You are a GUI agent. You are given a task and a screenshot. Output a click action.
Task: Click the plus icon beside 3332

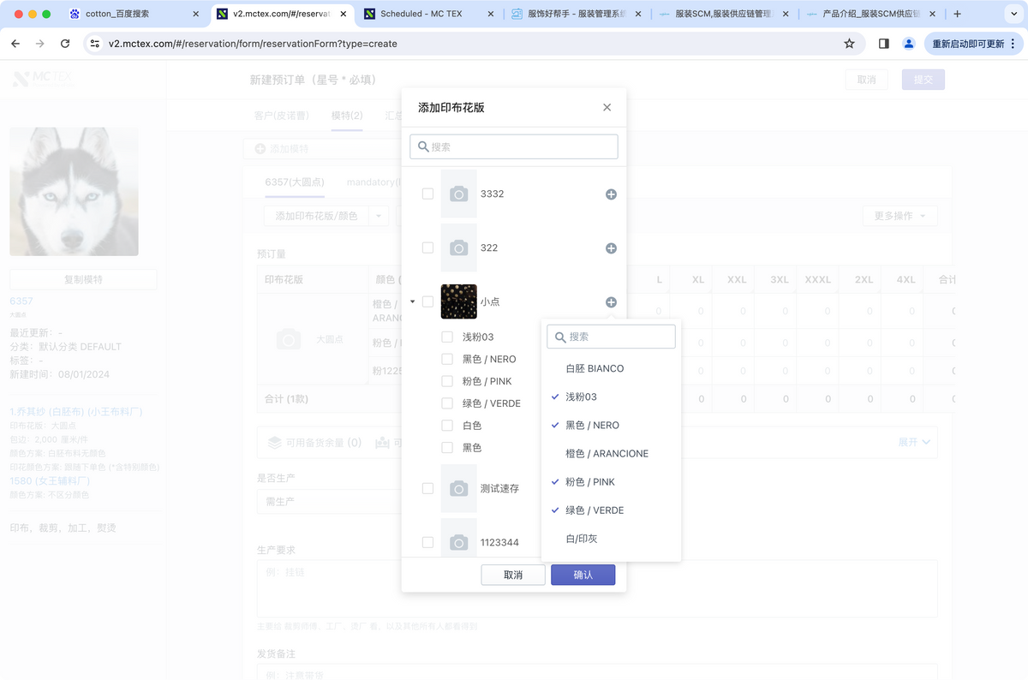[x=611, y=194]
